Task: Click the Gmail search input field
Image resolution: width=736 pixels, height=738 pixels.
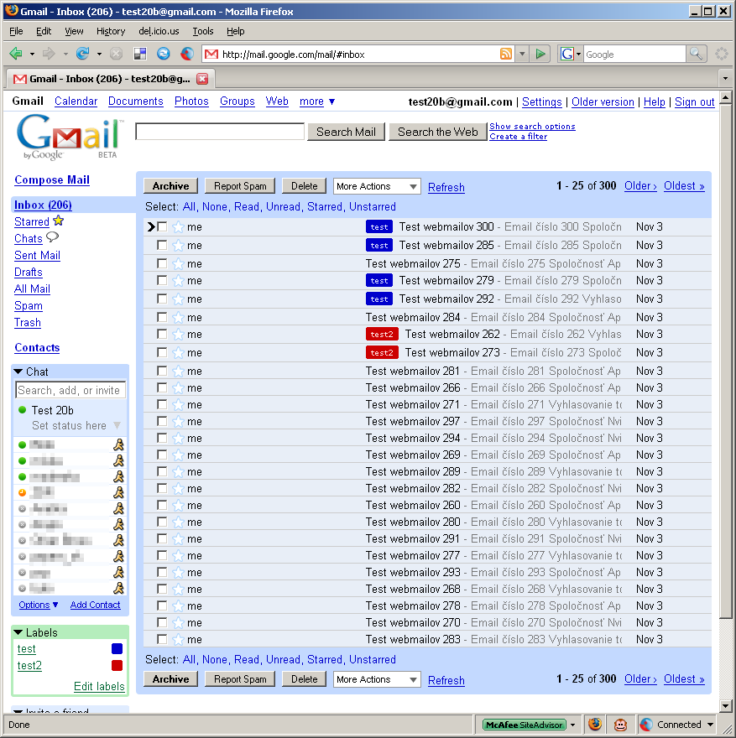Action: pyautogui.click(x=220, y=132)
